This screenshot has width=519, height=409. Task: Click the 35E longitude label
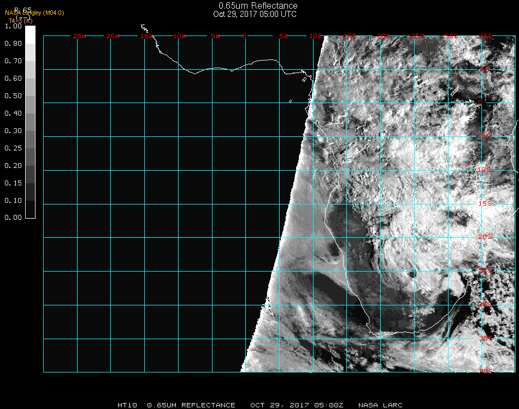[485, 36]
